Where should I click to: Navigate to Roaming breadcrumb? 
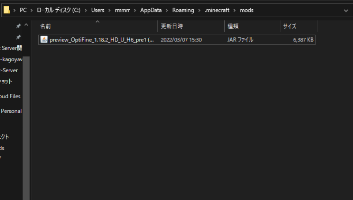click(183, 10)
